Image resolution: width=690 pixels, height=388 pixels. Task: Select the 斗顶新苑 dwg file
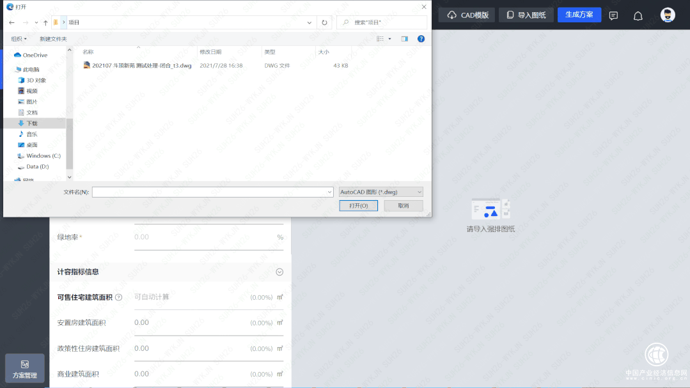141,66
